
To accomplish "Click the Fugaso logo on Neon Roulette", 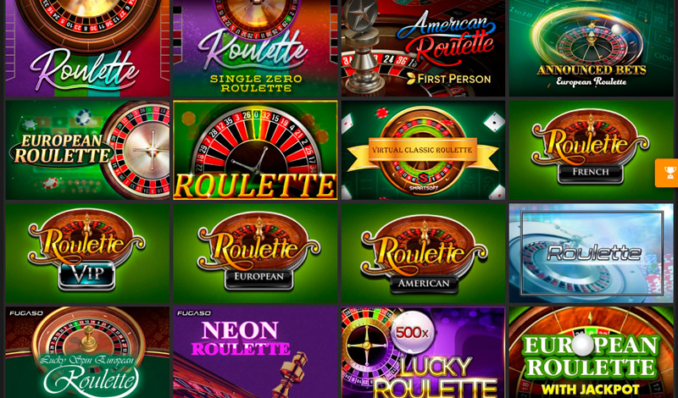I will (x=194, y=313).
